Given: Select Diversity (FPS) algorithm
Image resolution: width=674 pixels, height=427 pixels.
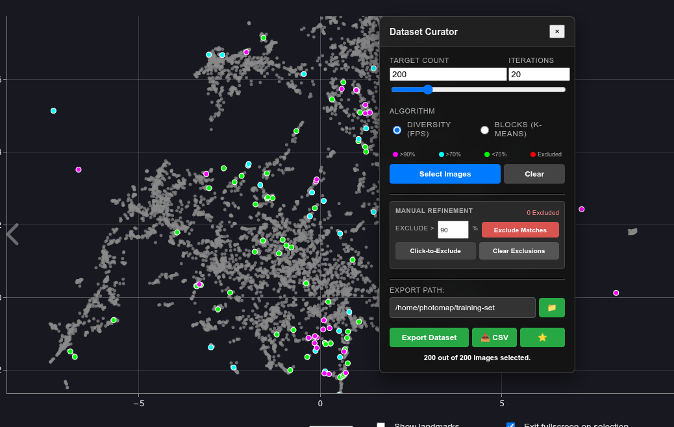Looking at the screenshot, I should (397, 130).
